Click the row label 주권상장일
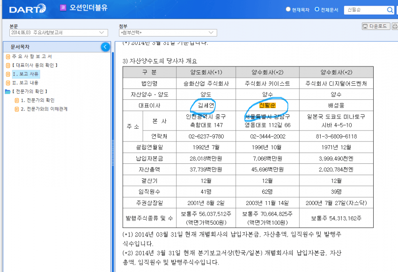 click(149, 203)
